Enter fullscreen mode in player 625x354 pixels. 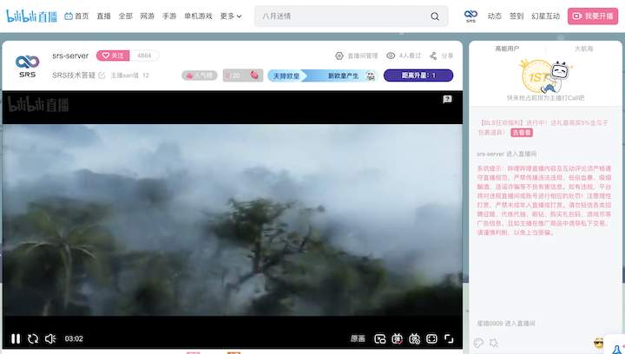[x=449, y=338]
